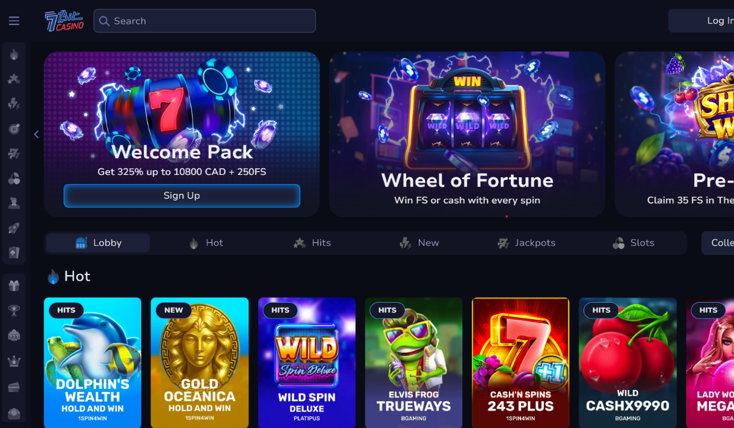The height and width of the screenshot is (428, 734).
Task: Focus the Search input field
Action: point(204,21)
